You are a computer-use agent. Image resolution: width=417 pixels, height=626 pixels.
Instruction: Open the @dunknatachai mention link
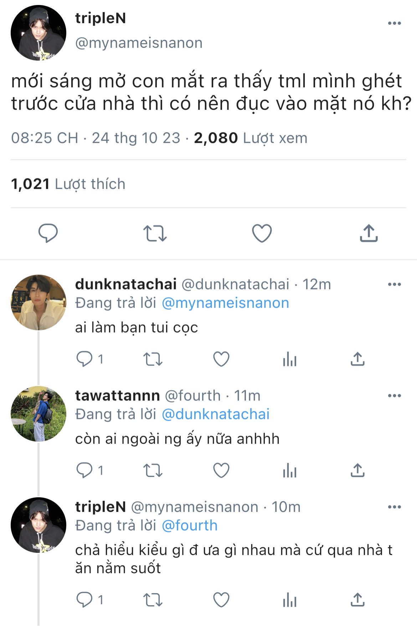point(216,415)
